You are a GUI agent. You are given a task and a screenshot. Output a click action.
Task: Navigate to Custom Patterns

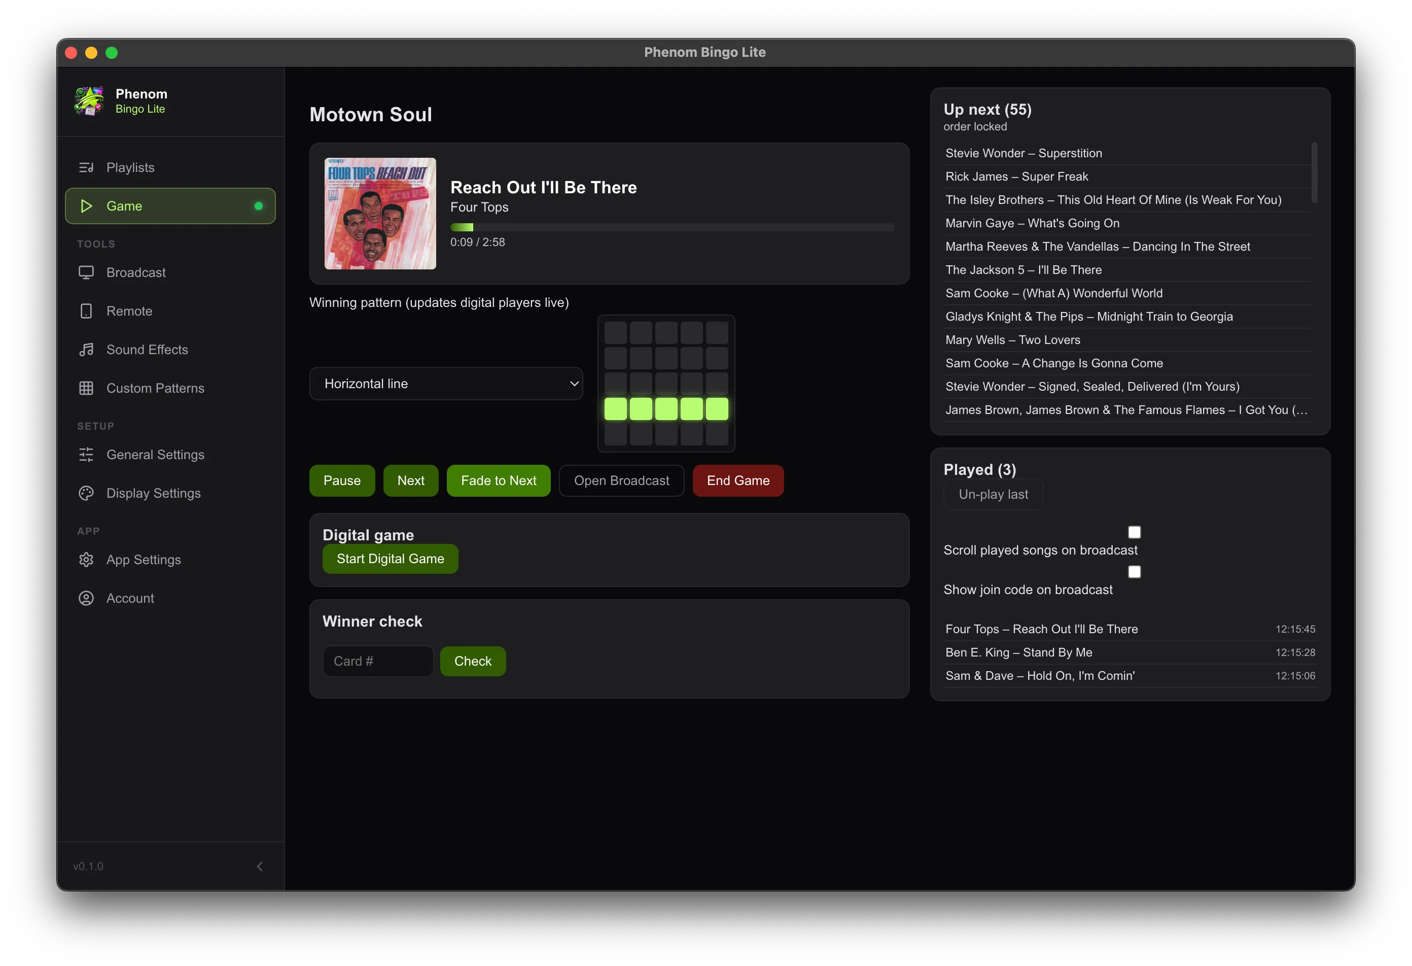click(x=170, y=388)
